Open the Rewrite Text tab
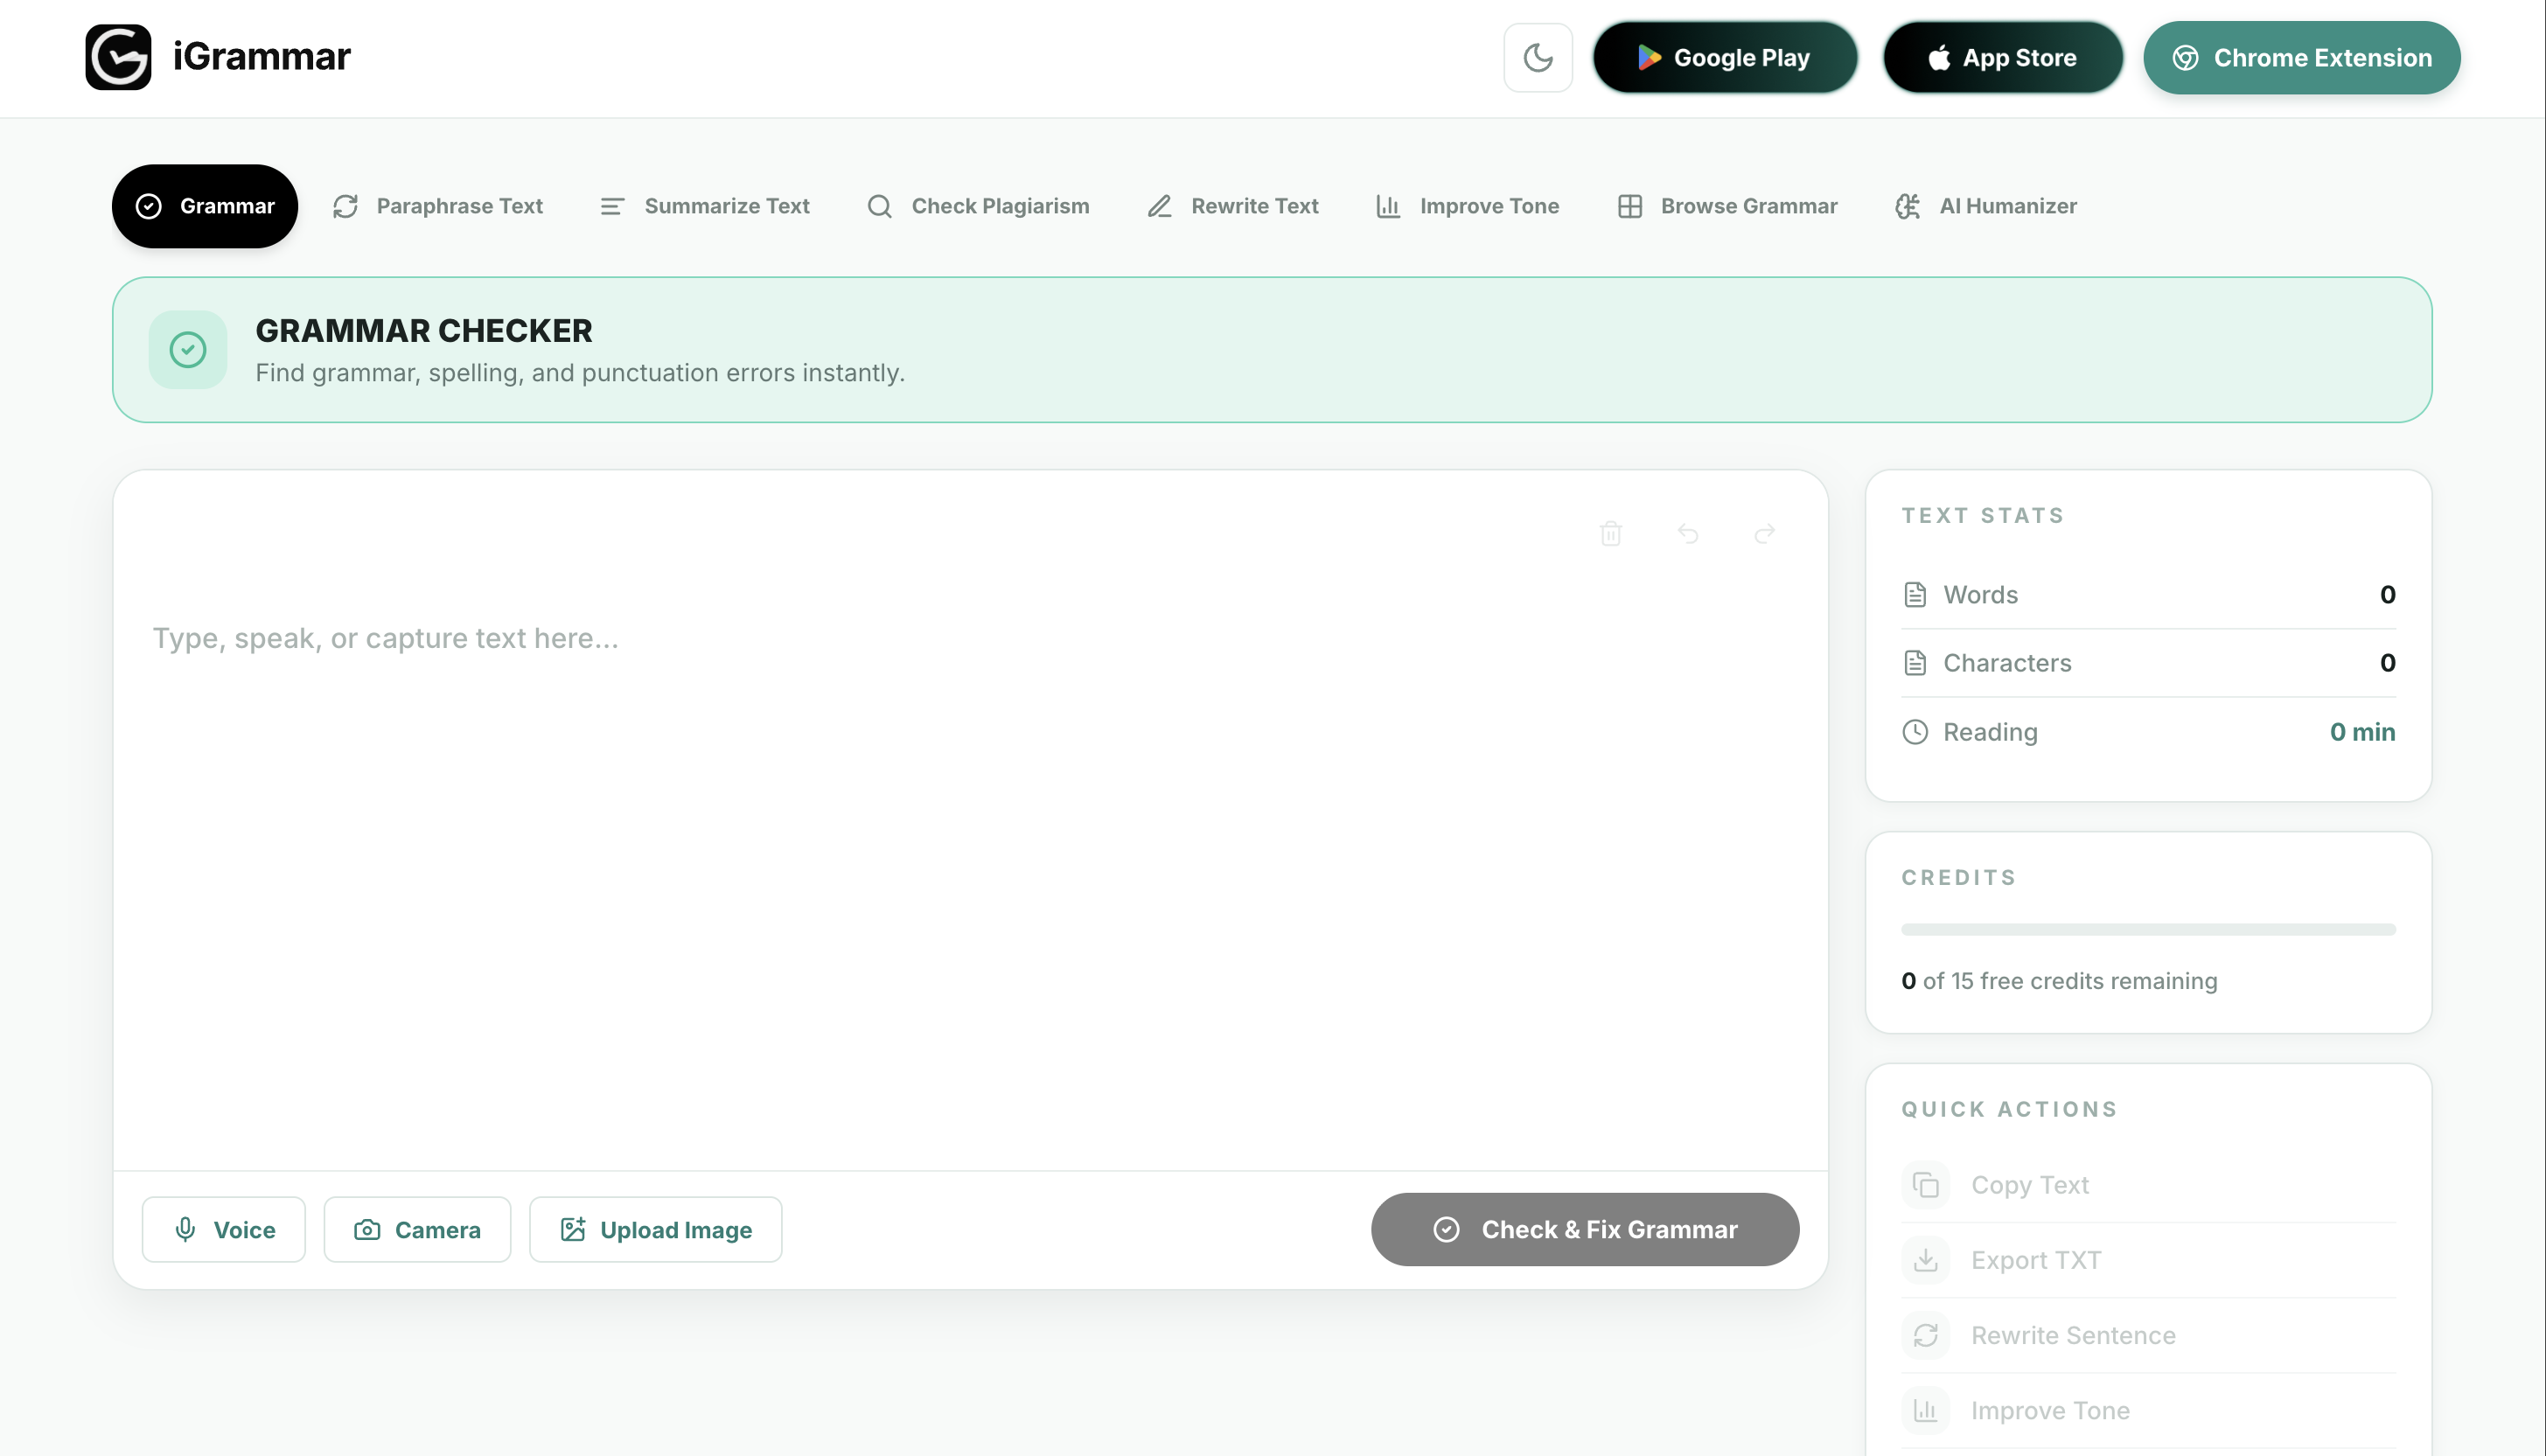This screenshot has width=2546, height=1456. coord(1232,206)
